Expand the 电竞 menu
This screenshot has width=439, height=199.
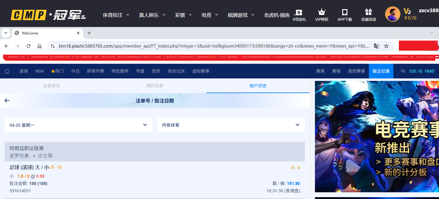point(210,15)
